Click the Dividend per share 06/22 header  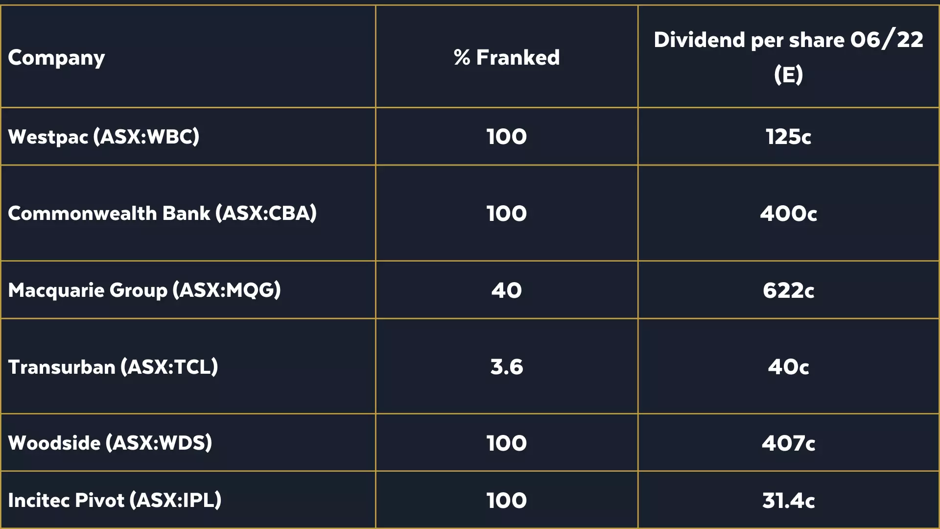(788, 57)
